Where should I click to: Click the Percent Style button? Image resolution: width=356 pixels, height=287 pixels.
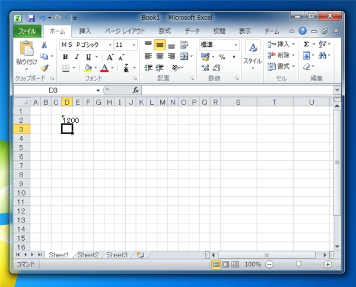222,57
